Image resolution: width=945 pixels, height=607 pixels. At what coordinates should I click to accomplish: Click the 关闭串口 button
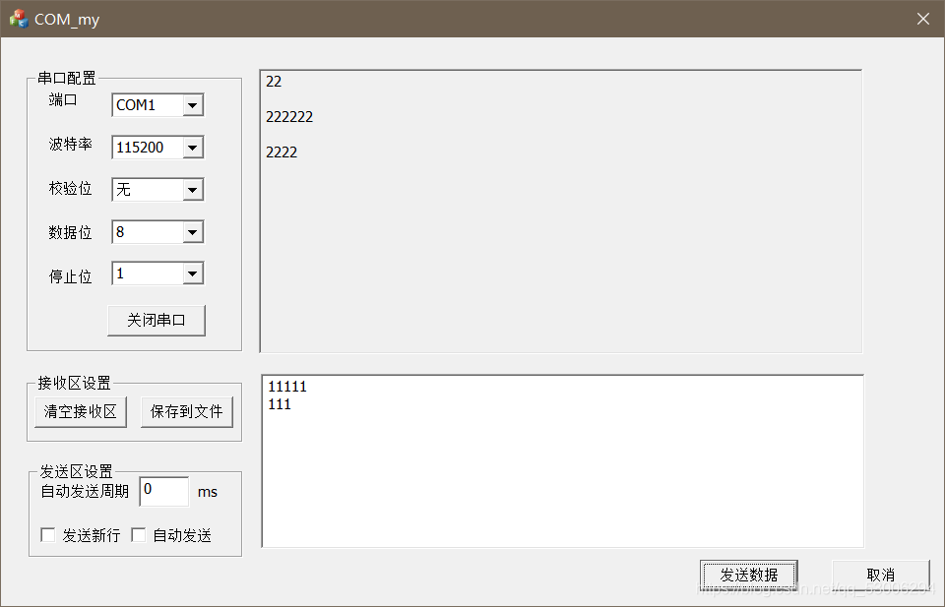coord(157,321)
